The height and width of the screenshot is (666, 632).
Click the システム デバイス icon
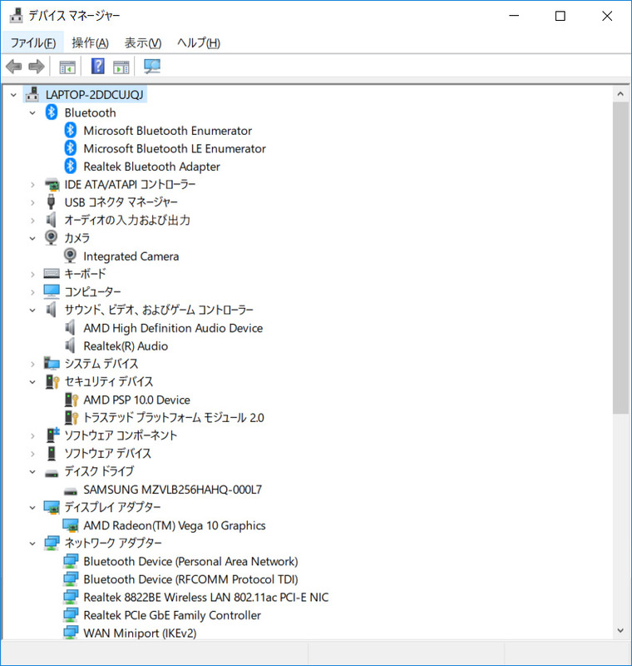[52, 363]
